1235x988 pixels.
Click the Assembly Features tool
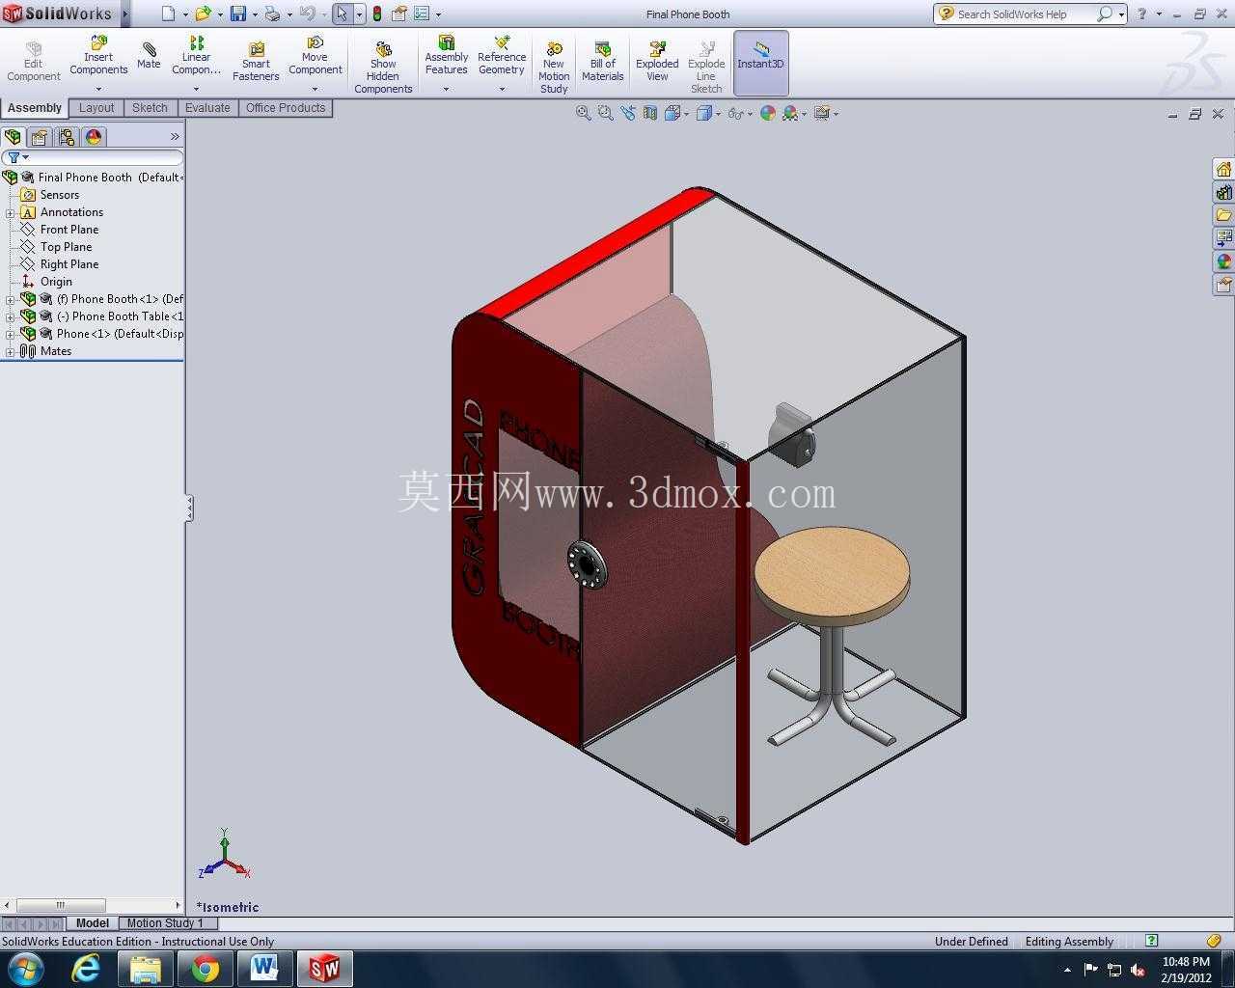tap(447, 56)
